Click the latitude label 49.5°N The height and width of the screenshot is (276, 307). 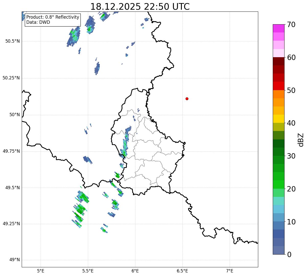13,188
